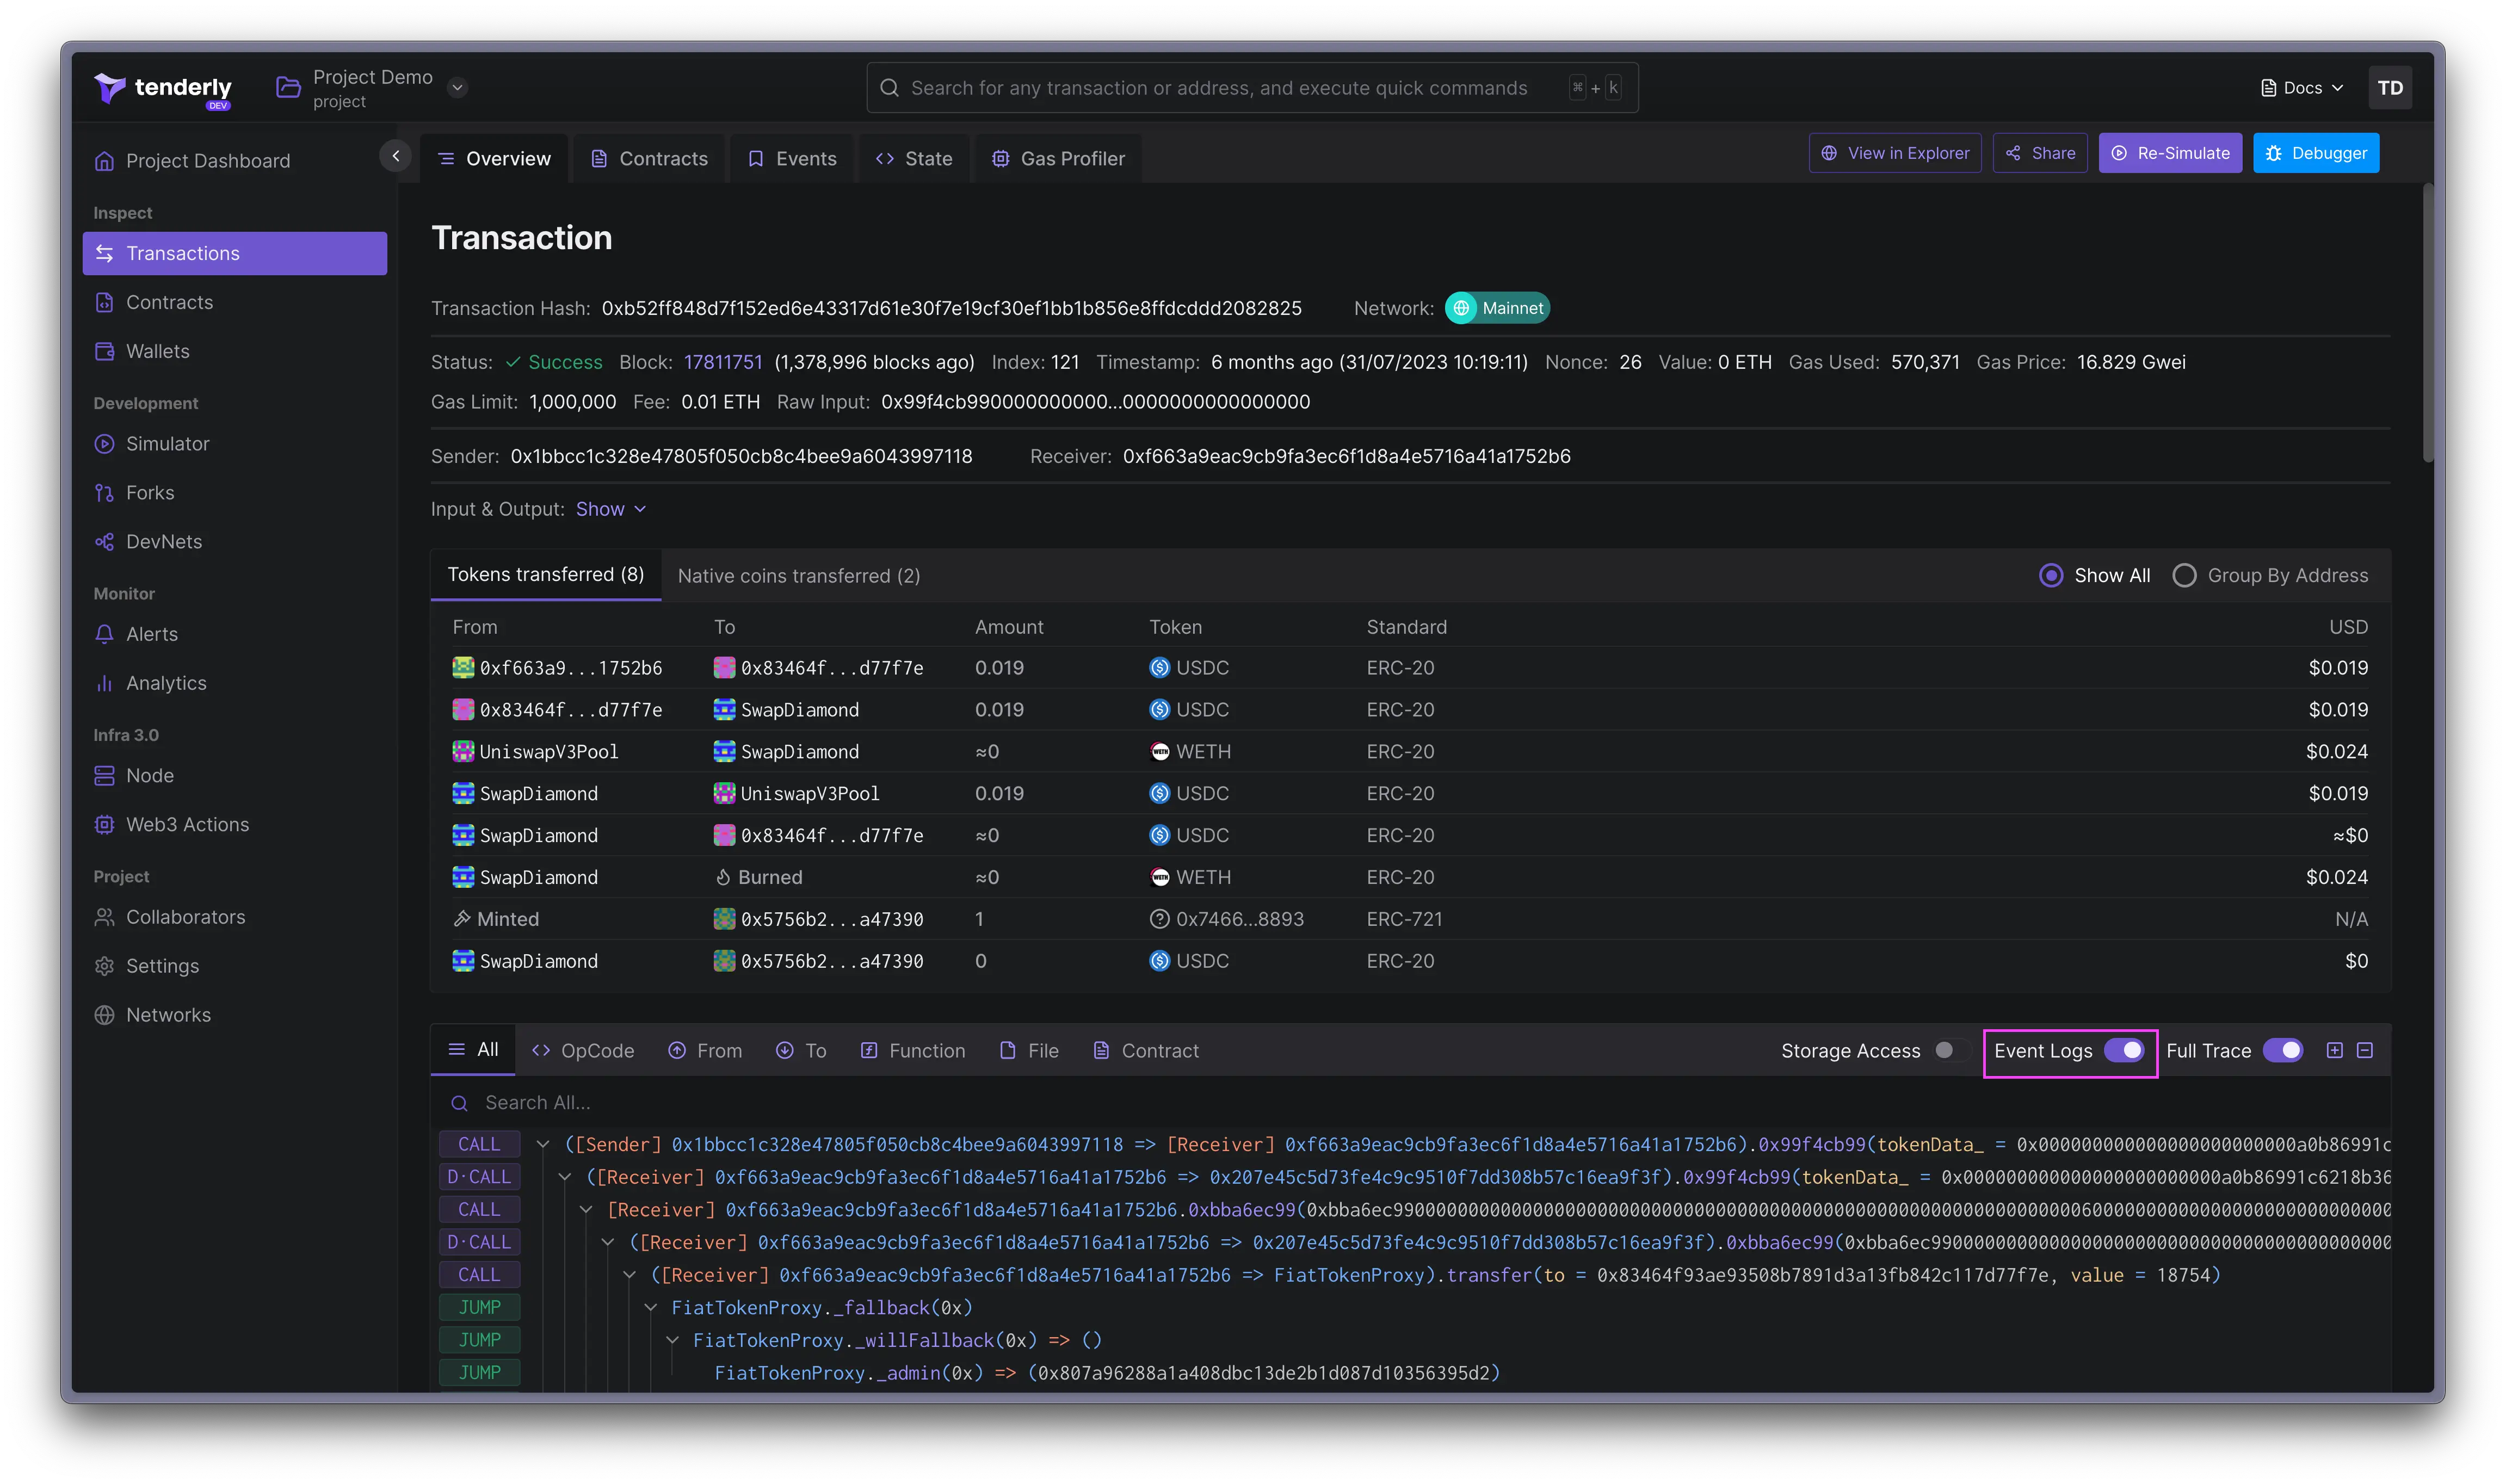Image resolution: width=2506 pixels, height=1484 pixels.
Task: Click the Simulator sidebar icon
Action: coord(104,444)
